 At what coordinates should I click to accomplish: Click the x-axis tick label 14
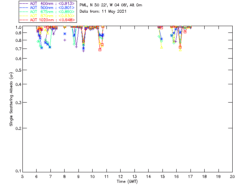point(149,176)
